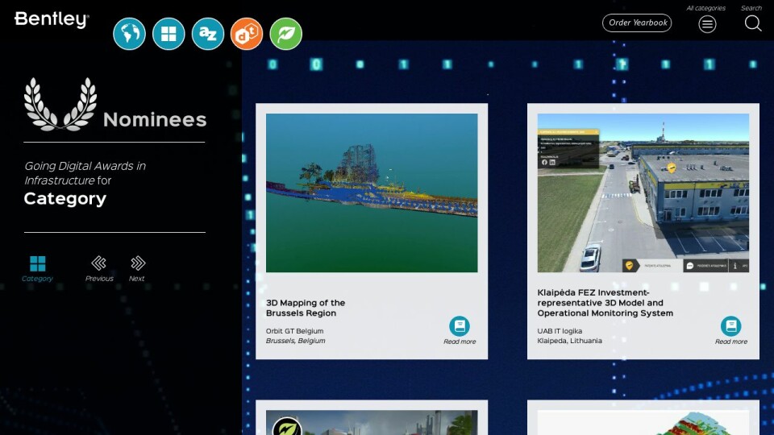Viewport: 774px width, 435px height.
Task: Select the blue grid category icon in header
Action: [169, 34]
